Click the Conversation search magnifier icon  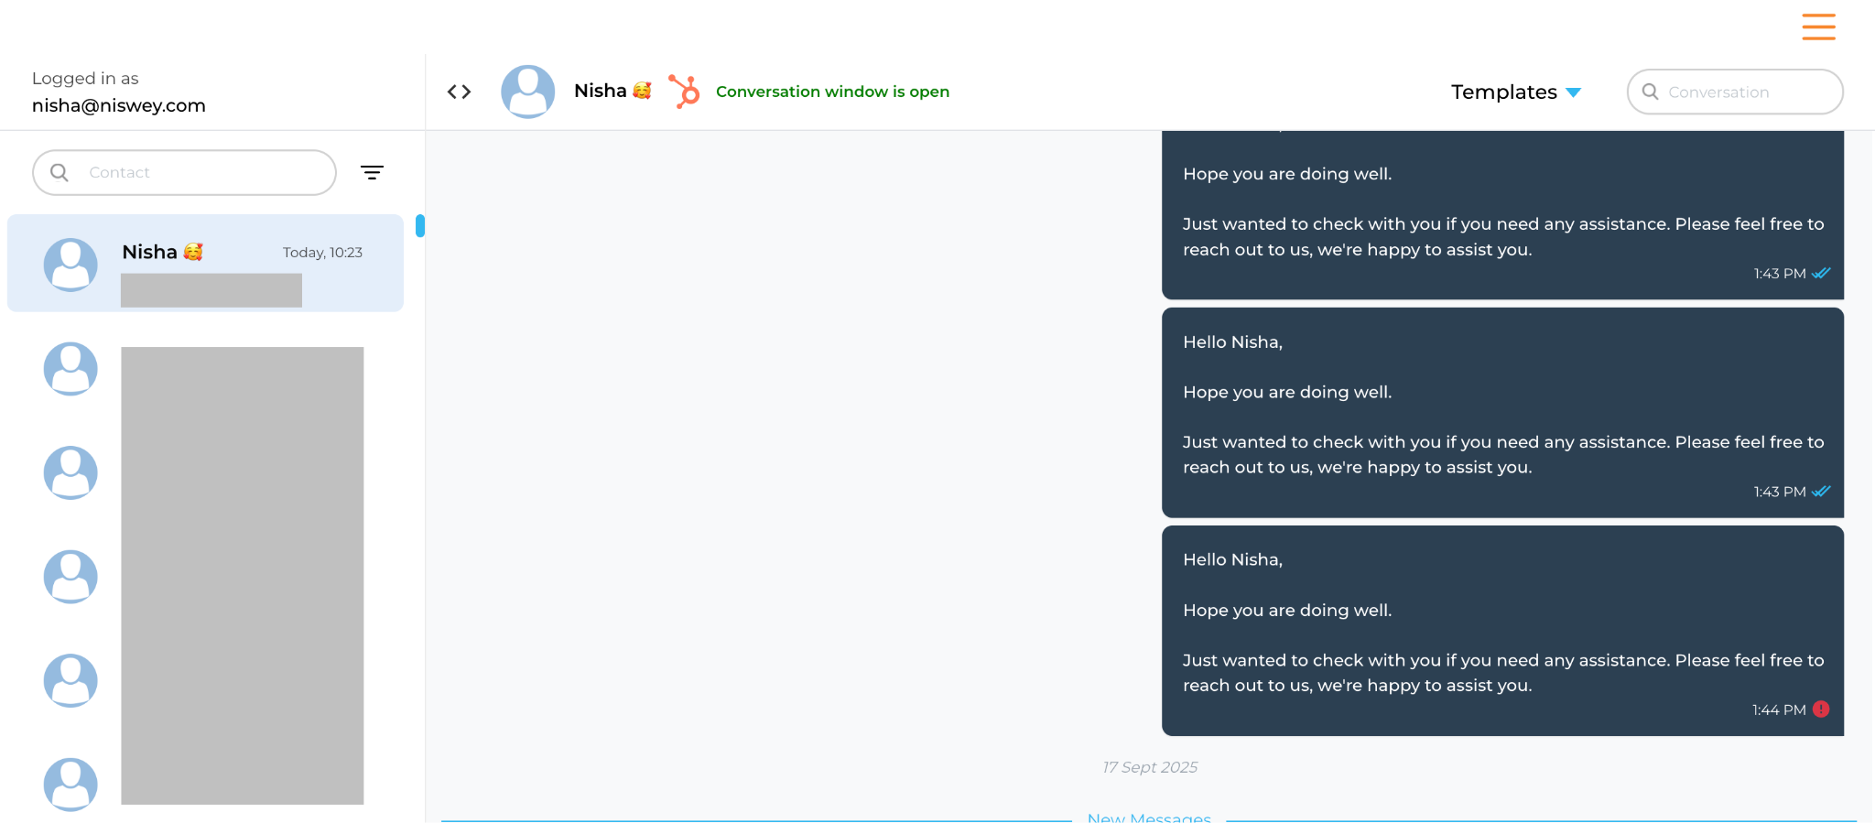tap(1650, 92)
